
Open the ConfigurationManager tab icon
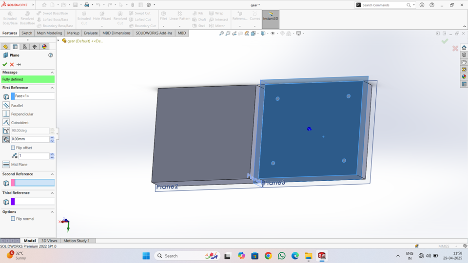pyautogui.click(x=25, y=47)
